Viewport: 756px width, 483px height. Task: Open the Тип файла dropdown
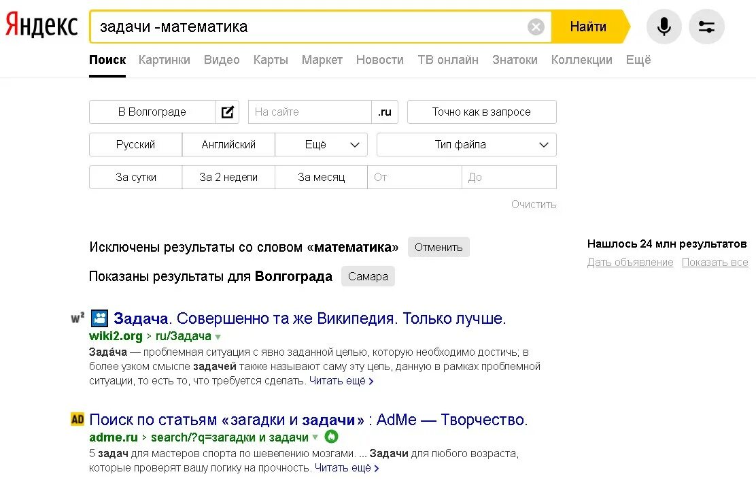coord(466,144)
